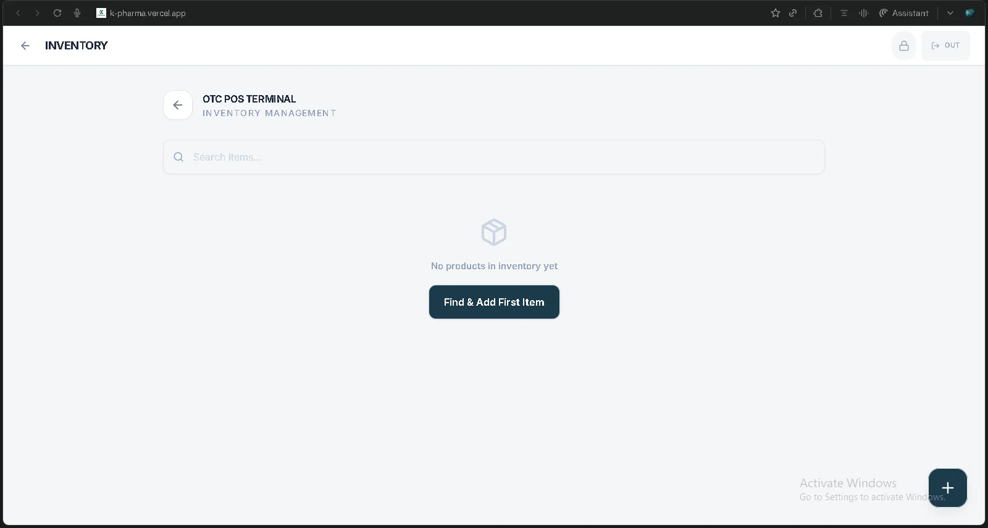
Task: Click the INVENTORY page title
Action: click(x=77, y=46)
